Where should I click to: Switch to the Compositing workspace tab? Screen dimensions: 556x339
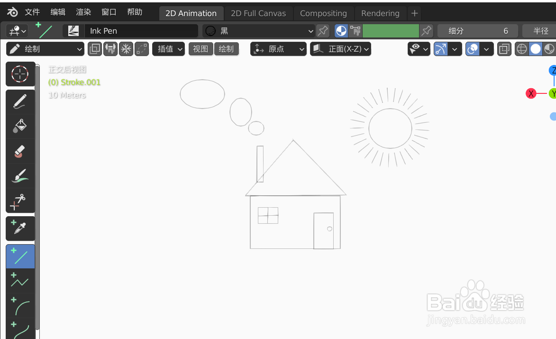323,13
